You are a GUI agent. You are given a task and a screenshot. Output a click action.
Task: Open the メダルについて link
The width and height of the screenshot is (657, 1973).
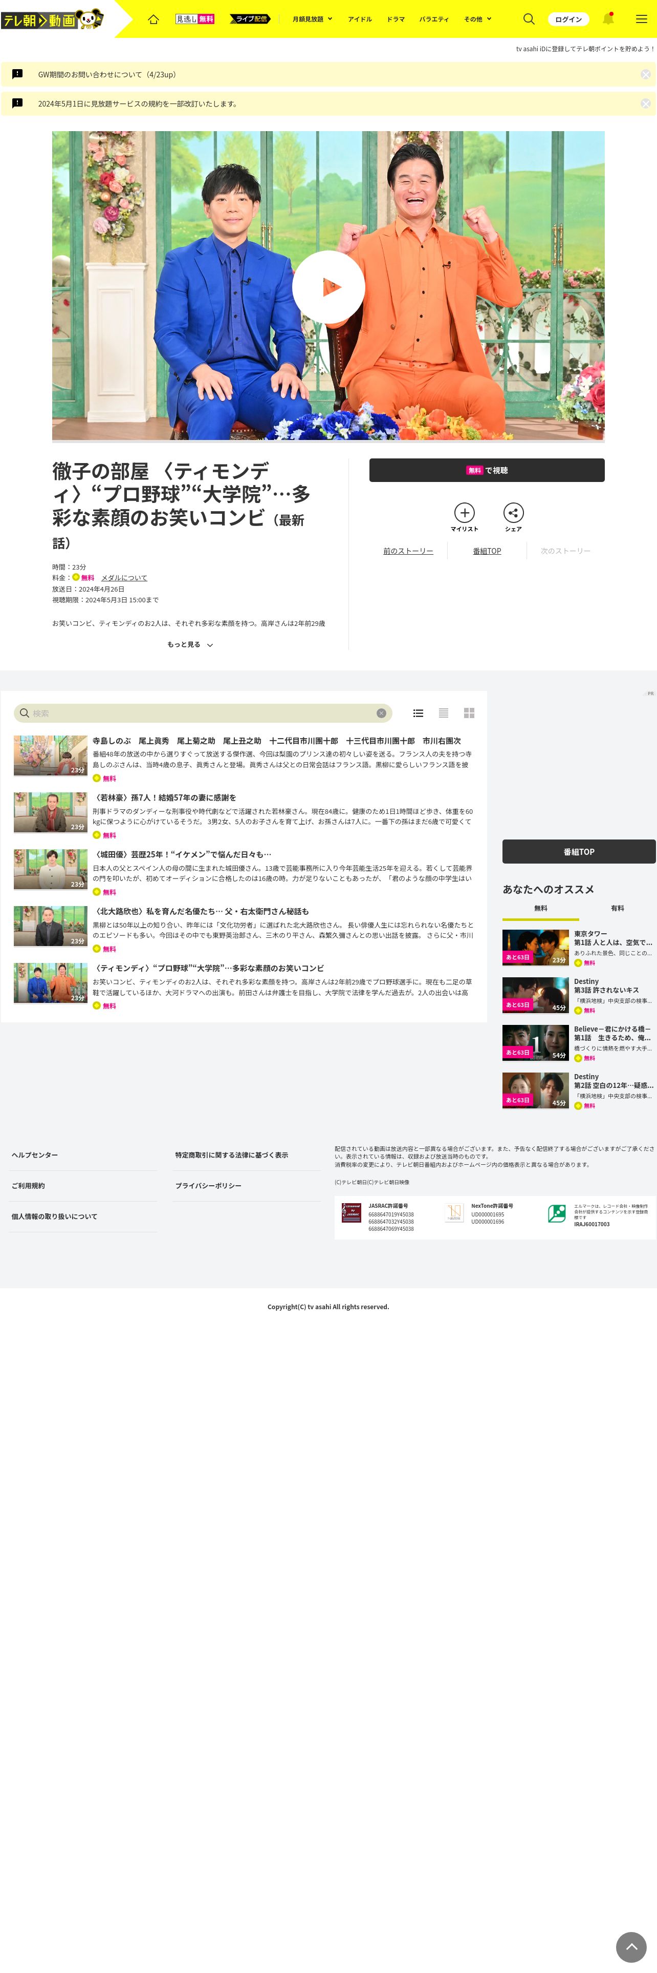pos(124,578)
